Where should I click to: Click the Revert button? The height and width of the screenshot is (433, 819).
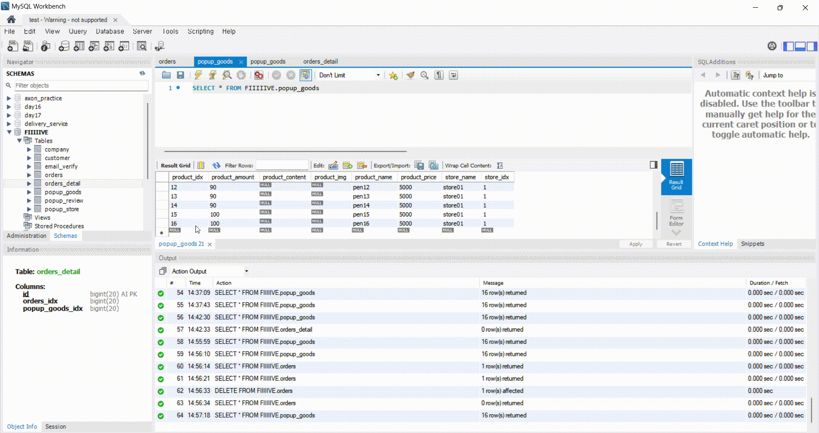pyautogui.click(x=674, y=244)
